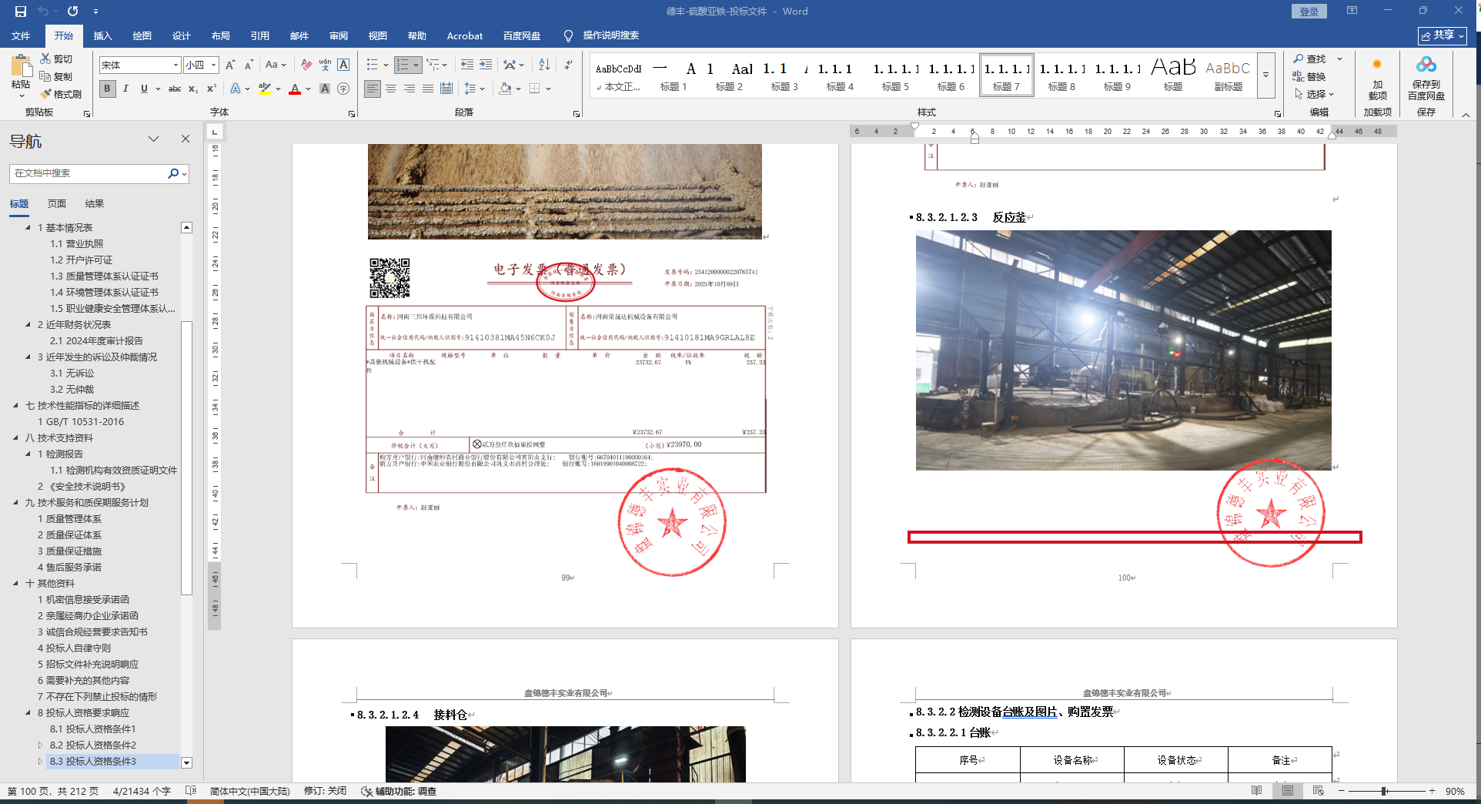Navigate to '2.1 2024年度审计报告' heading
This screenshot has height=804, width=1481.
tap(96, 341)
